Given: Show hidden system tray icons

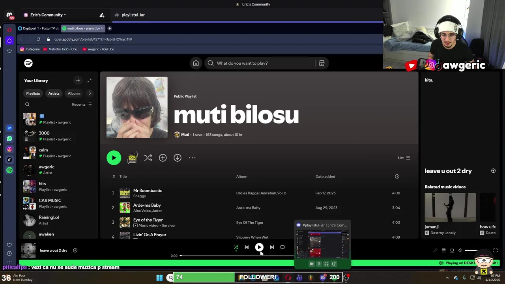Looking at the screenshot, I should pyautogui.click(x=447, y=278).
